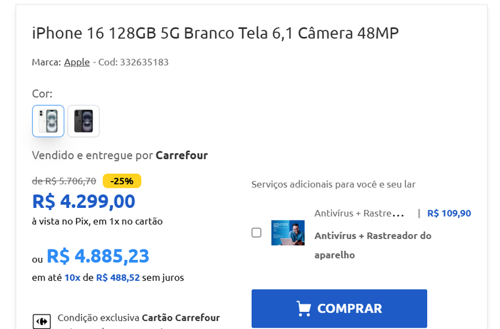Click the shopping cart icon on COMPRAR

[x=304, y=309]
